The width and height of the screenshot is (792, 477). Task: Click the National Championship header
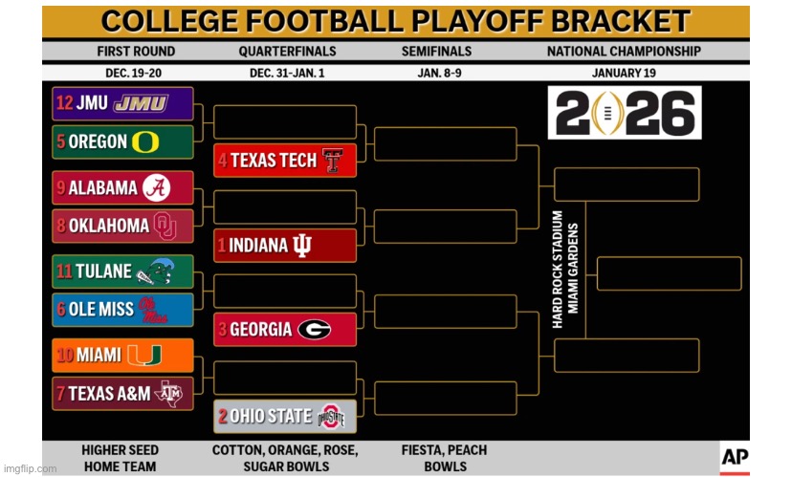[x=623, y=52]
